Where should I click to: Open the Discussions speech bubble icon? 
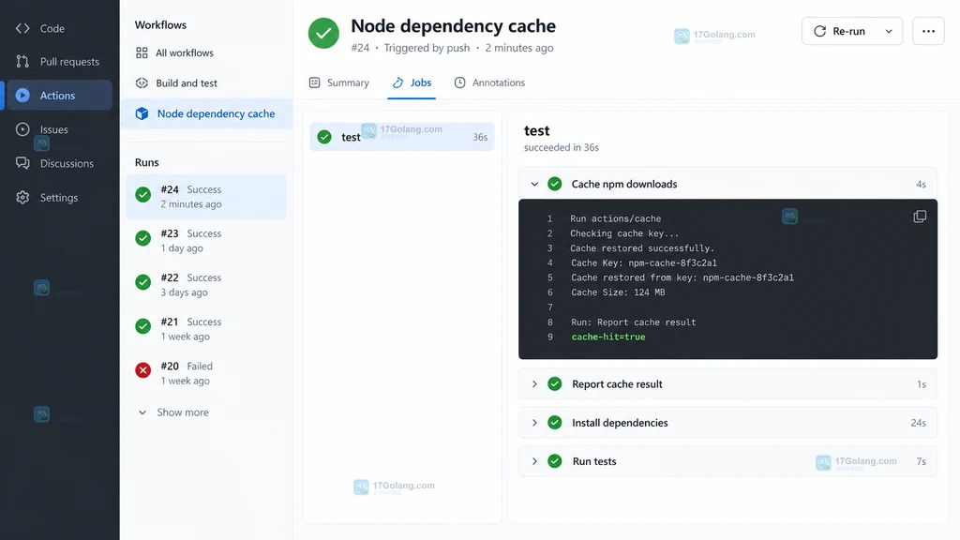coord(22,163)
